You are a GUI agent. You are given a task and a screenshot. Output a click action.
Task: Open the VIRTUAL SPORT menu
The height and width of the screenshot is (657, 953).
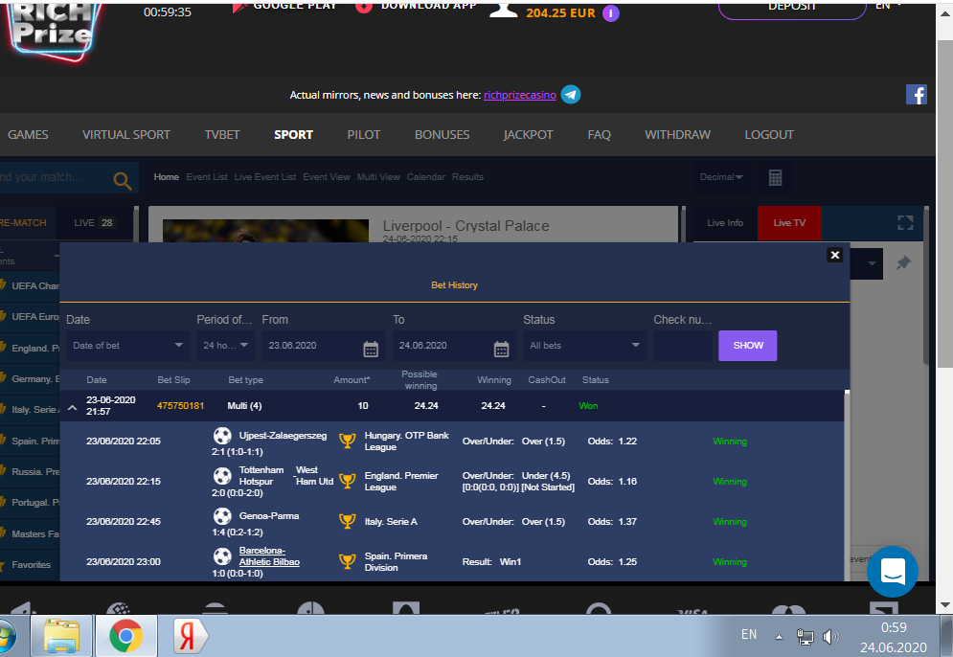click(x=126, y=134)
